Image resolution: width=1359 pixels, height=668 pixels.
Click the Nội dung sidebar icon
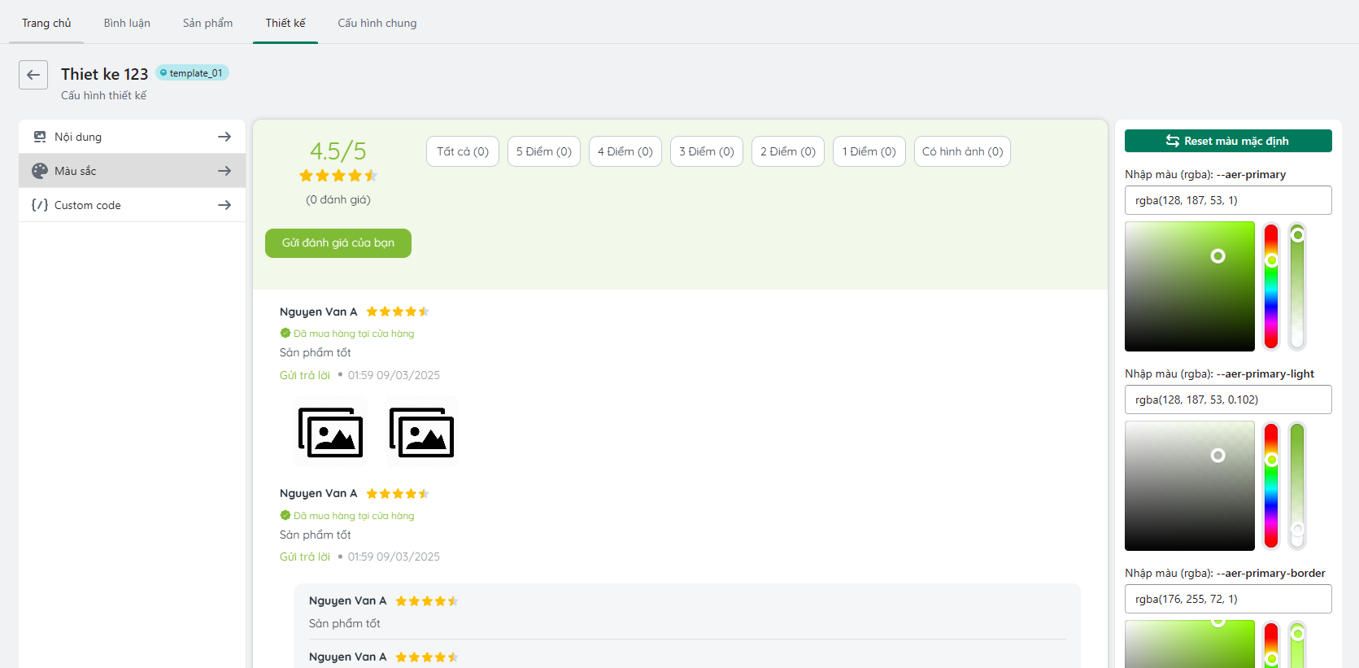coord(40,137)
